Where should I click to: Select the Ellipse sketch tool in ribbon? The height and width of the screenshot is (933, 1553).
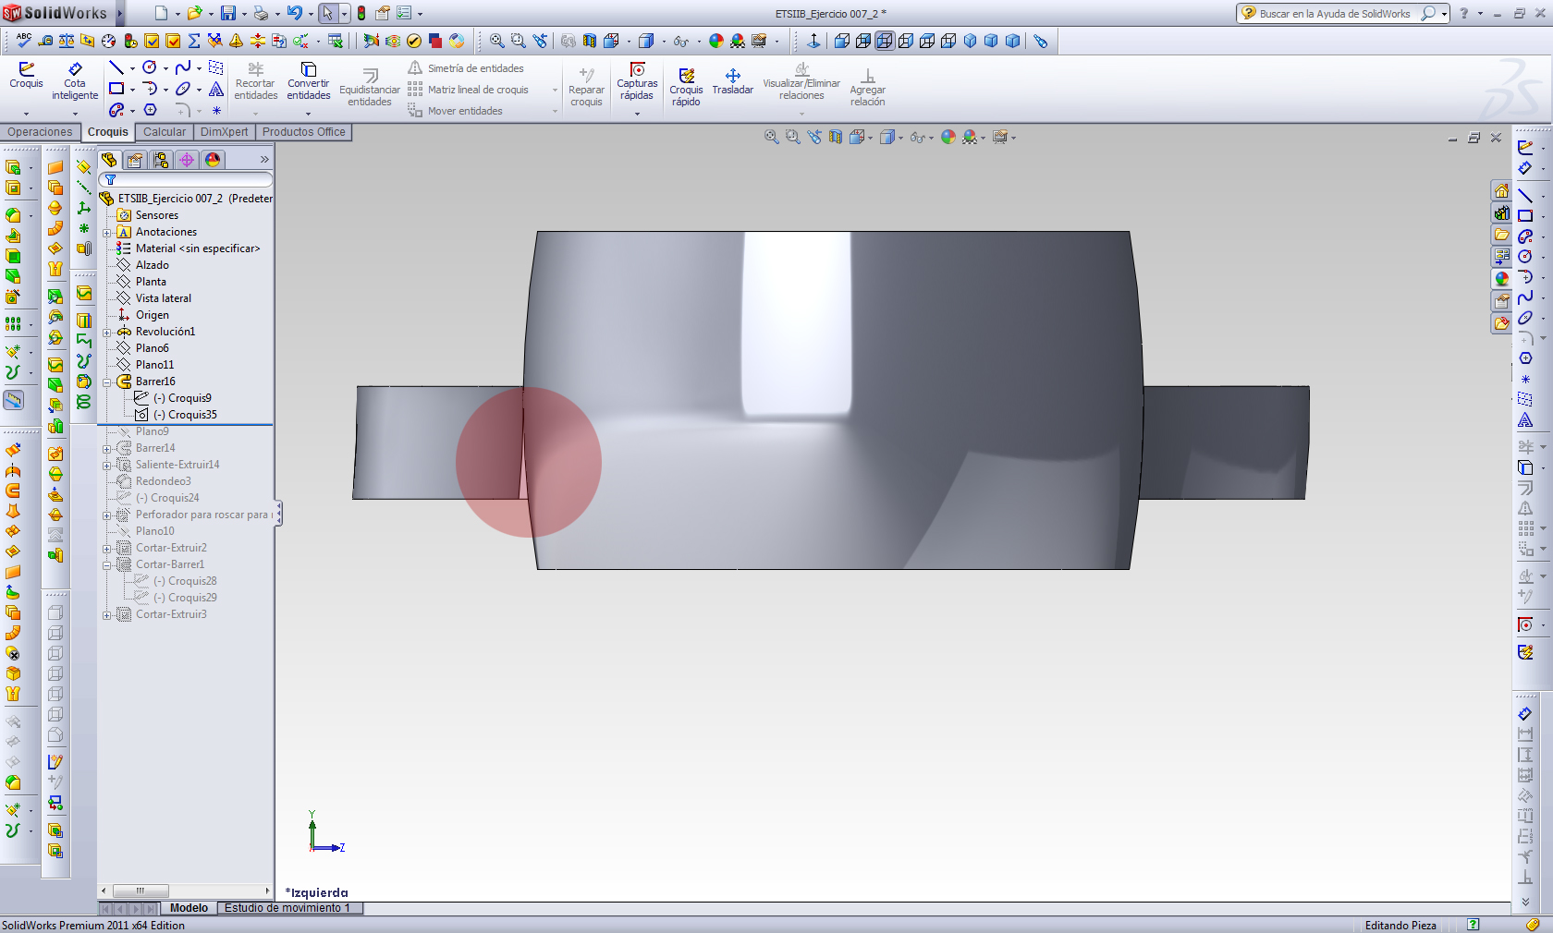tap(183, 89)
